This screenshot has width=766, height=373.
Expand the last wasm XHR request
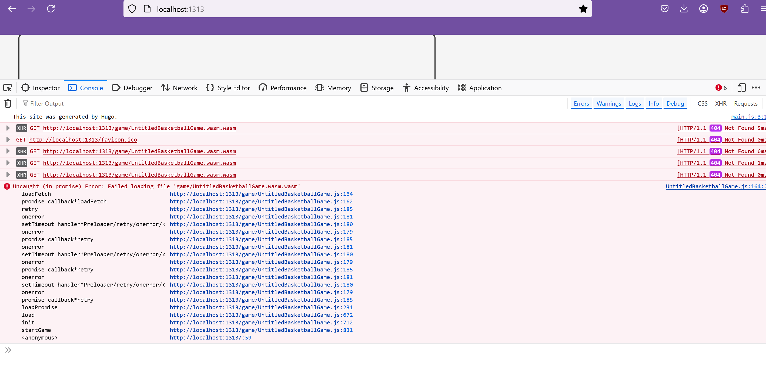click(8, 175)
